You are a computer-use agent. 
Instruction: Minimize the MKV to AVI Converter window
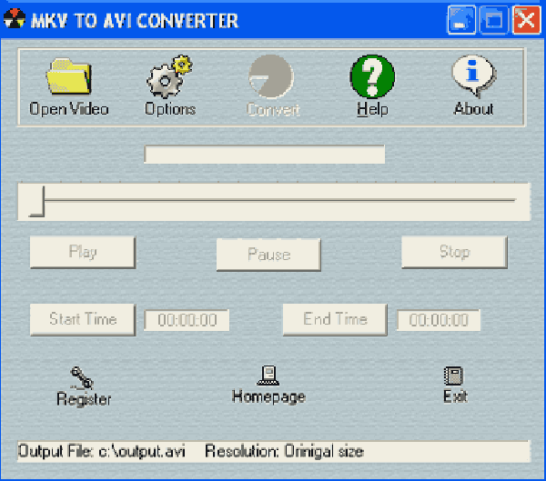[461, 20]
